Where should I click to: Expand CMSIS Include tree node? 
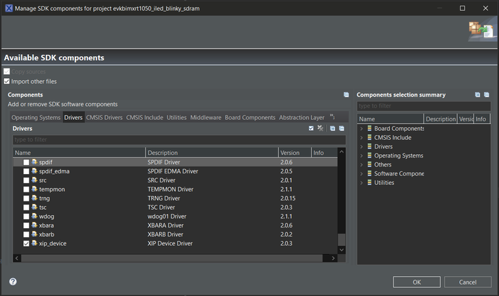362,138
